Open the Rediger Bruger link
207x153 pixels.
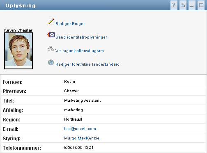[x=70, y=24]
